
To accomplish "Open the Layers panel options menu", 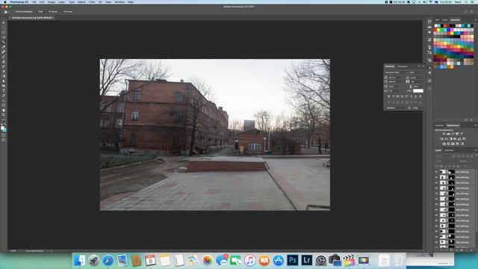I will coord(476,150).
